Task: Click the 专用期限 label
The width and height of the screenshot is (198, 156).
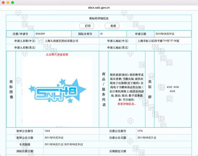Action: coord(25,144)
